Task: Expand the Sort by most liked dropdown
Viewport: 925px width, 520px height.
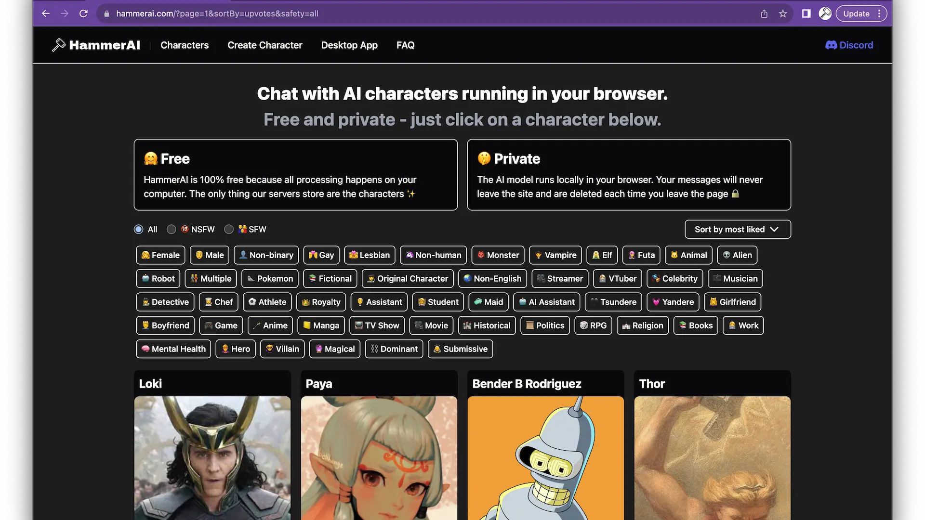Action: [x=737, y=229]
